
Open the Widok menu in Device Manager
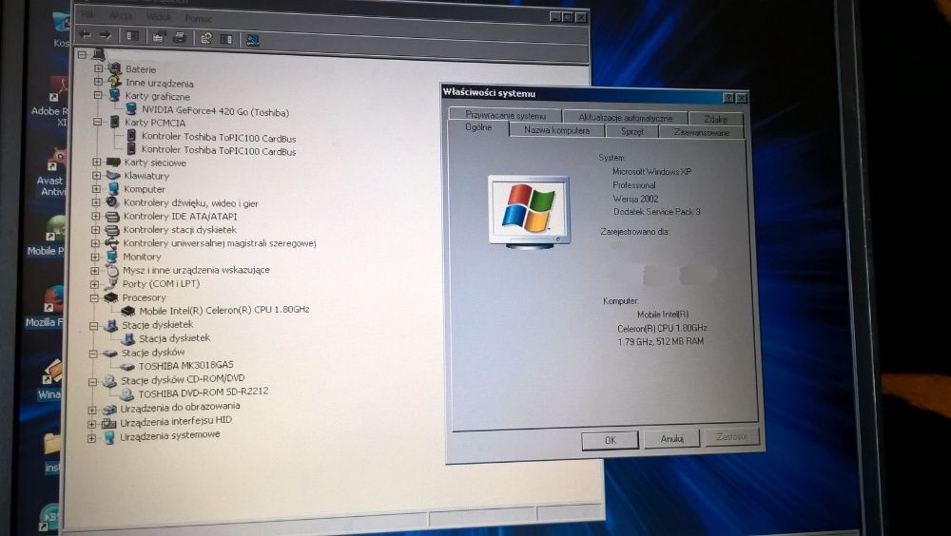click(x=160, y=17)
